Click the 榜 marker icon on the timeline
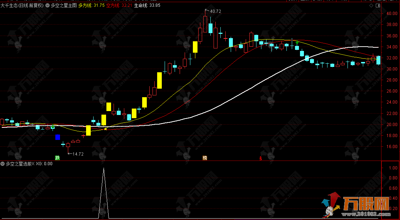Image resolution: width=400 pixels, height=220 pixels. pyautogui.click(x=205, y=158)
